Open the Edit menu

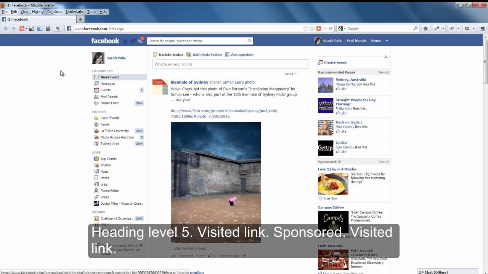coord(14,12)
